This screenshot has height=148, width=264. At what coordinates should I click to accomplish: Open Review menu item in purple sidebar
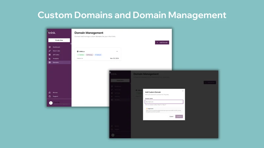59,92
